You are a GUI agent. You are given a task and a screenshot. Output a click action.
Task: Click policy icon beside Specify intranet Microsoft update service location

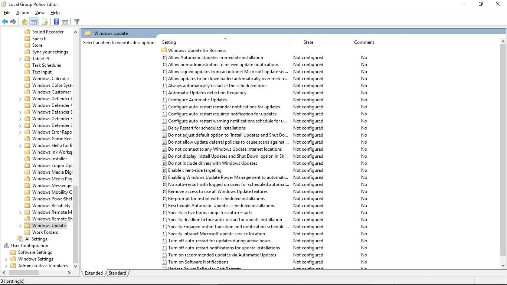point(164,234)
